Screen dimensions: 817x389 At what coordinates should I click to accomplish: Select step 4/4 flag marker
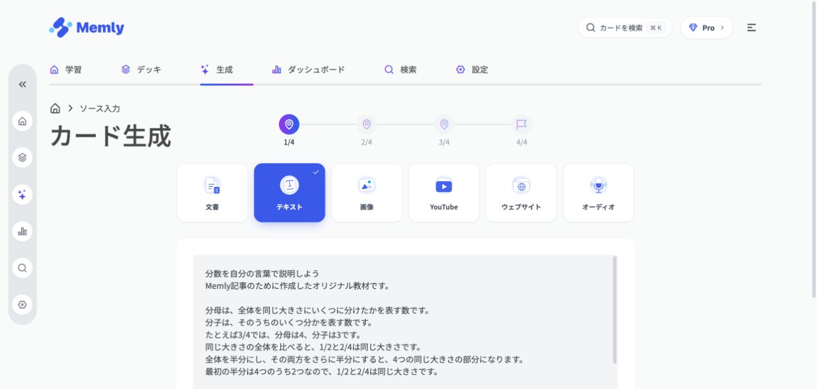pos(521,125)
